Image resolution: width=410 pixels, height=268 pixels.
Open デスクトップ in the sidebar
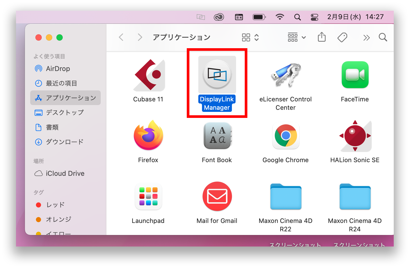coord(65,113)
